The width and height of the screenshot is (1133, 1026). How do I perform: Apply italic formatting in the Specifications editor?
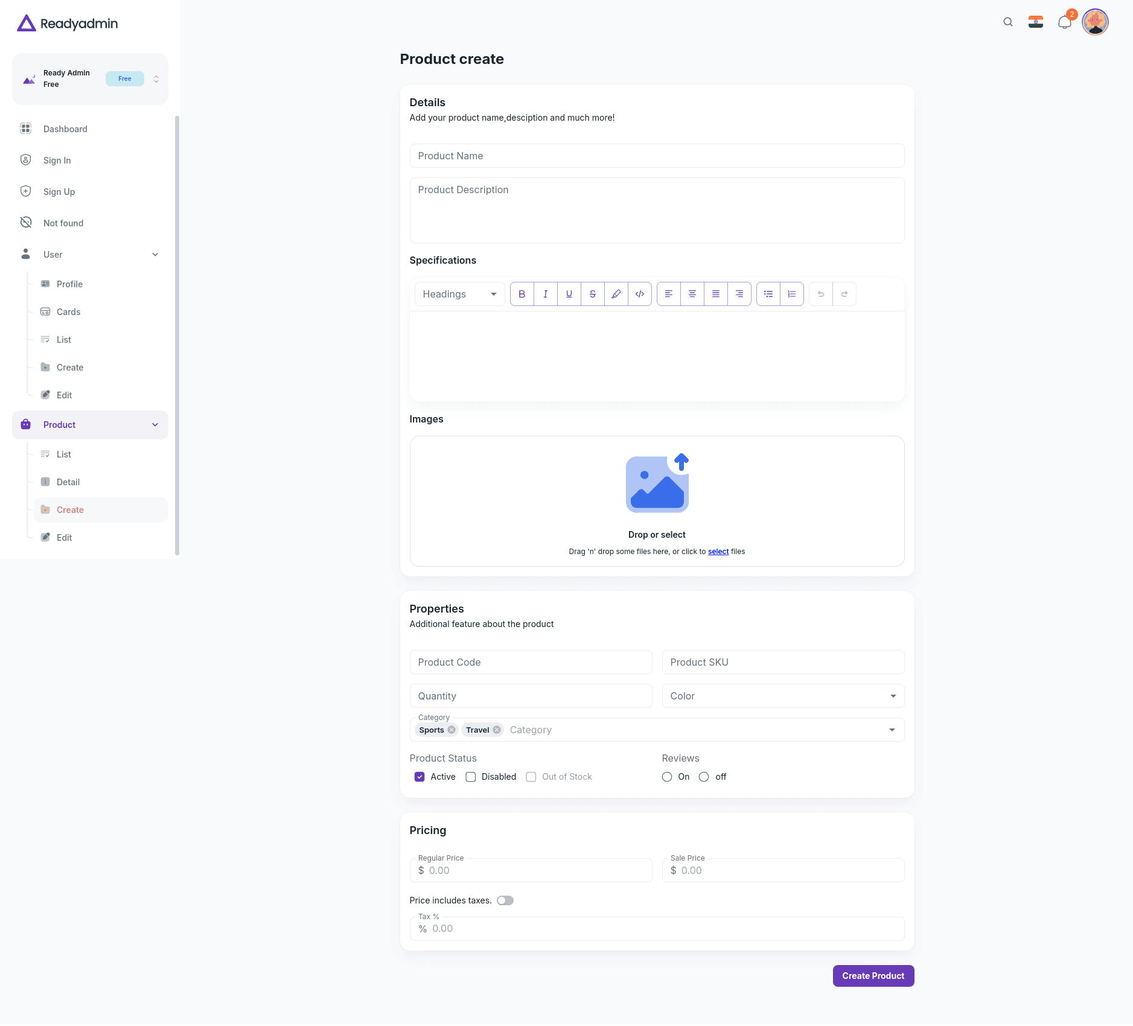[545, 294]
